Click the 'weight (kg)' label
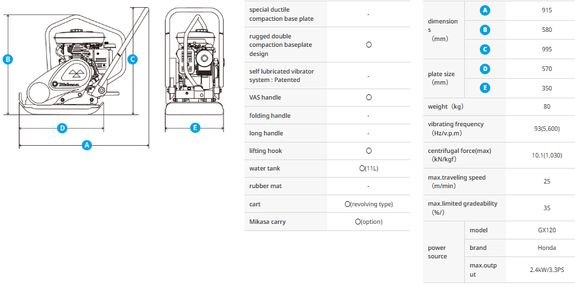 click(445, 107)
